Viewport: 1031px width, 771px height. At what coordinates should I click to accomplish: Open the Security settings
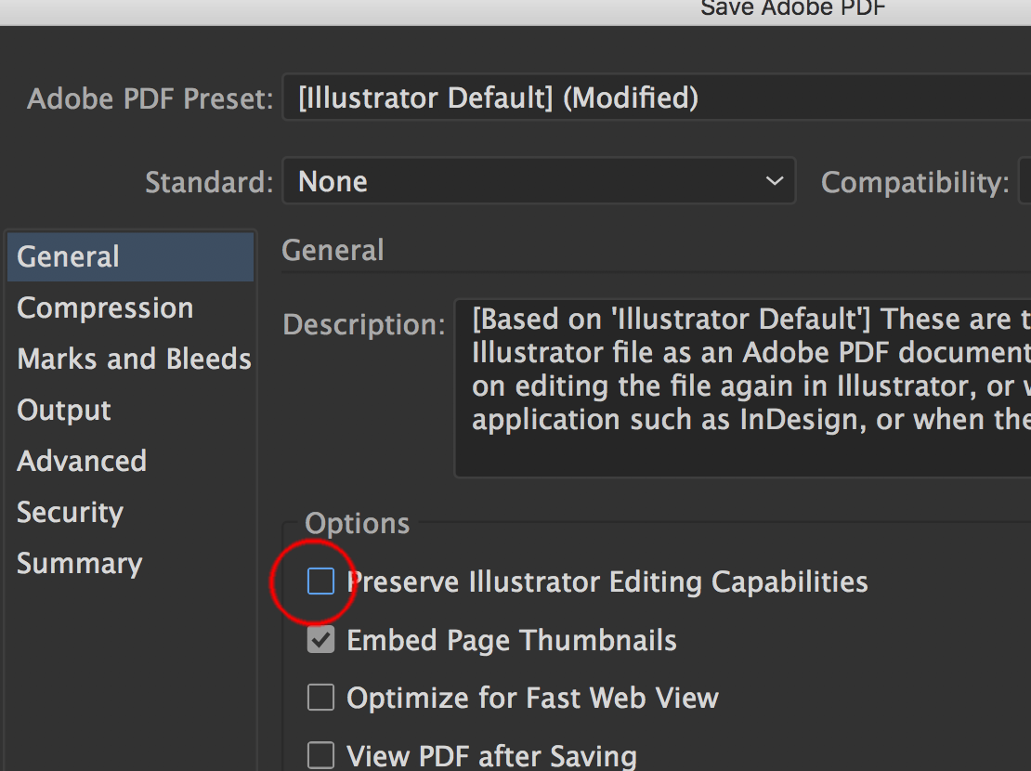70,513
